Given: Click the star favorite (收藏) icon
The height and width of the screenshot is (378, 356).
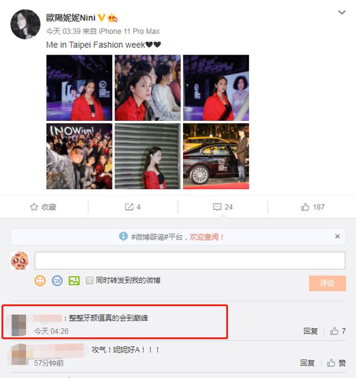Looking at the screenshot, I should click(x=34, y=207).
